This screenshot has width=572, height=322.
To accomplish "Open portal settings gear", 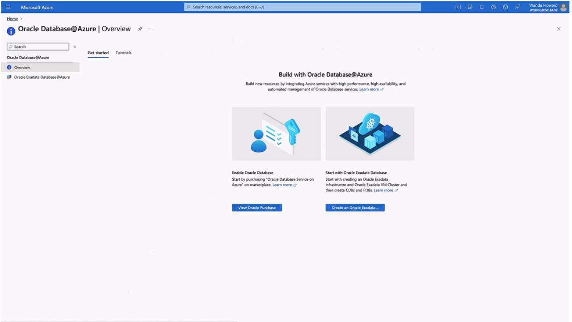I will tap(493, 7).
